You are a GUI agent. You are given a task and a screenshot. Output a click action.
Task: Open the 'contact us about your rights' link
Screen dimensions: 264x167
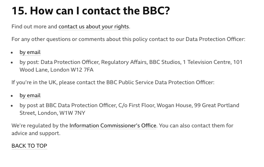coord(94,27)
